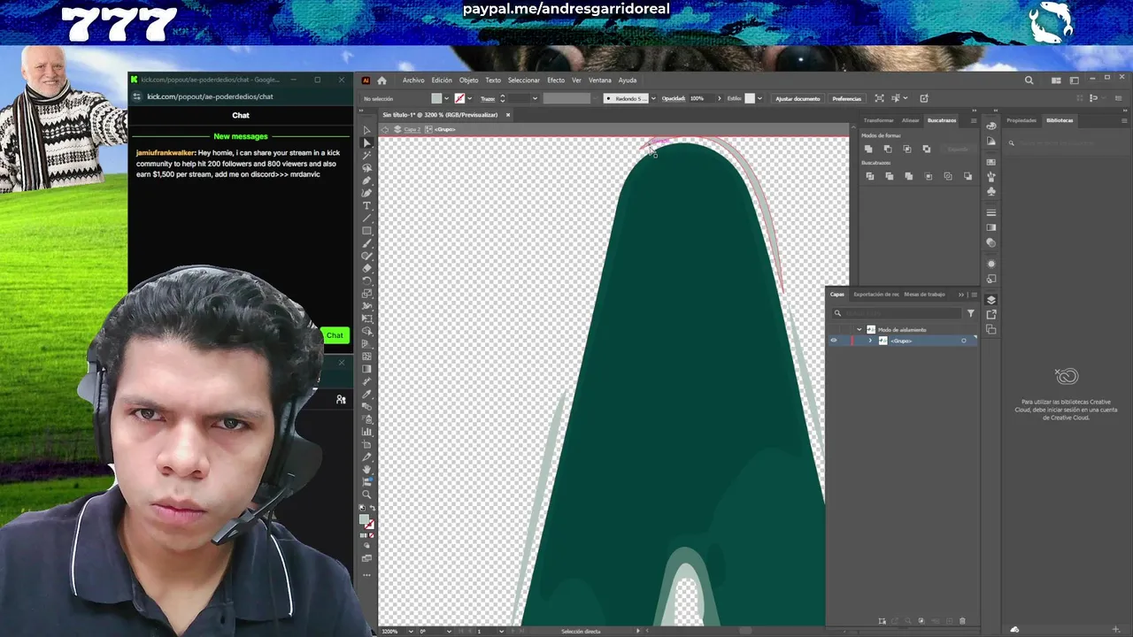
Task: Select the Direct Selection tool
Action: 367,142
